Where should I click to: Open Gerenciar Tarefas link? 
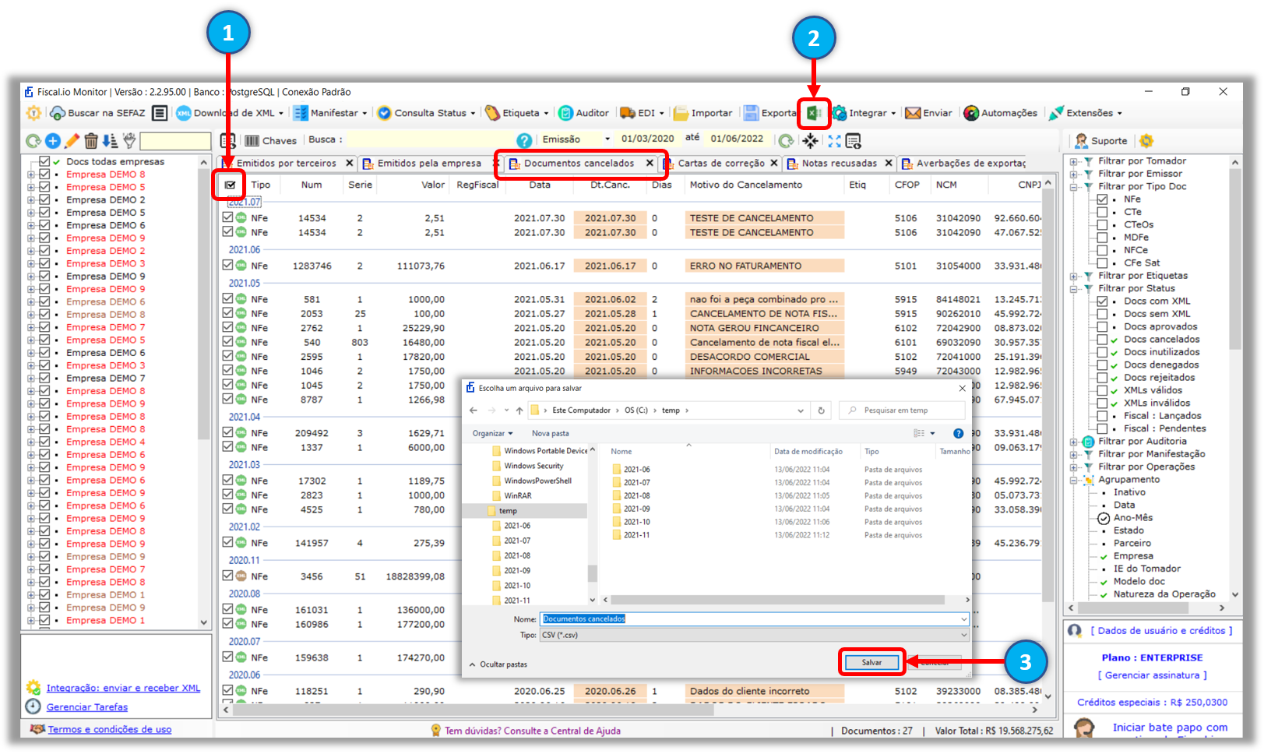87,707
